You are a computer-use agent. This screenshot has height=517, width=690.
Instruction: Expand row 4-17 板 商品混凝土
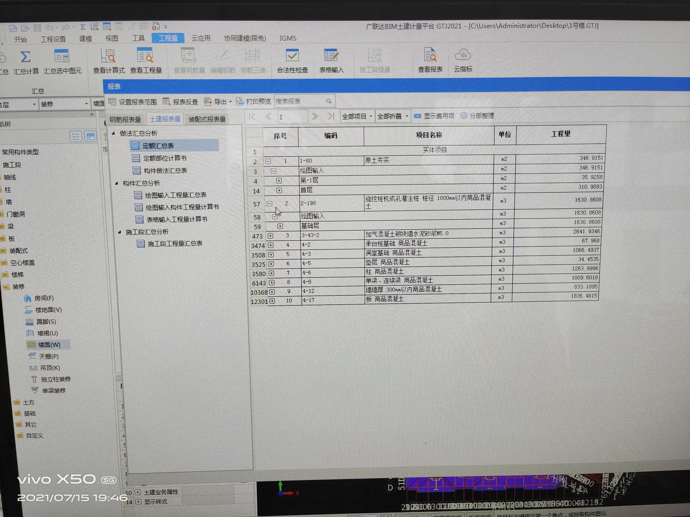point(273,301)
